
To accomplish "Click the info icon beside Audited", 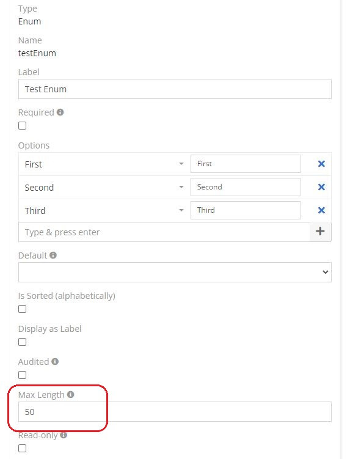I will [x=55, y=362].
